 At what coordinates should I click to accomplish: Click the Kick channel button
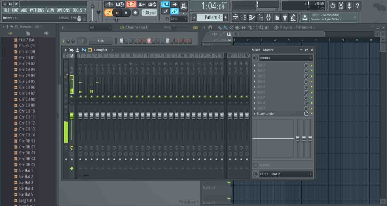(x=101, y=41)
